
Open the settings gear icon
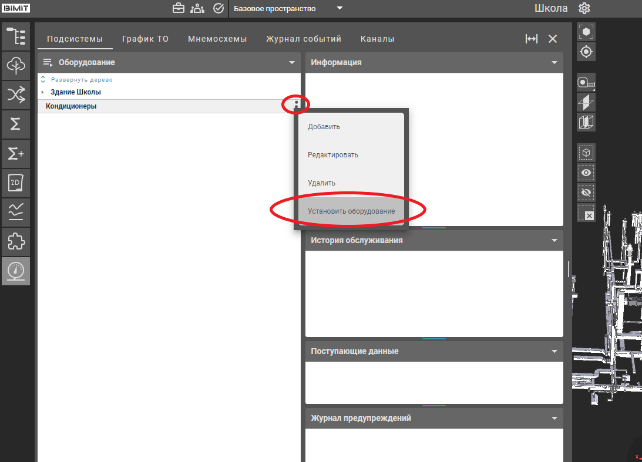point(584,8)
